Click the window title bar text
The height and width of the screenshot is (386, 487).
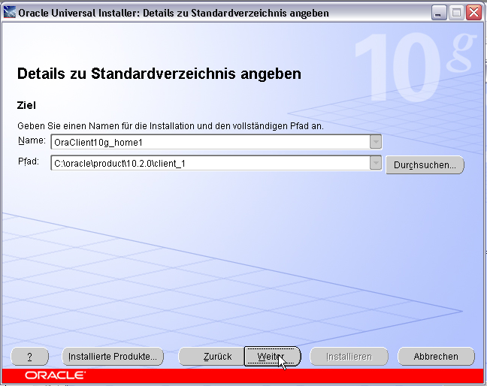[150, 13]
